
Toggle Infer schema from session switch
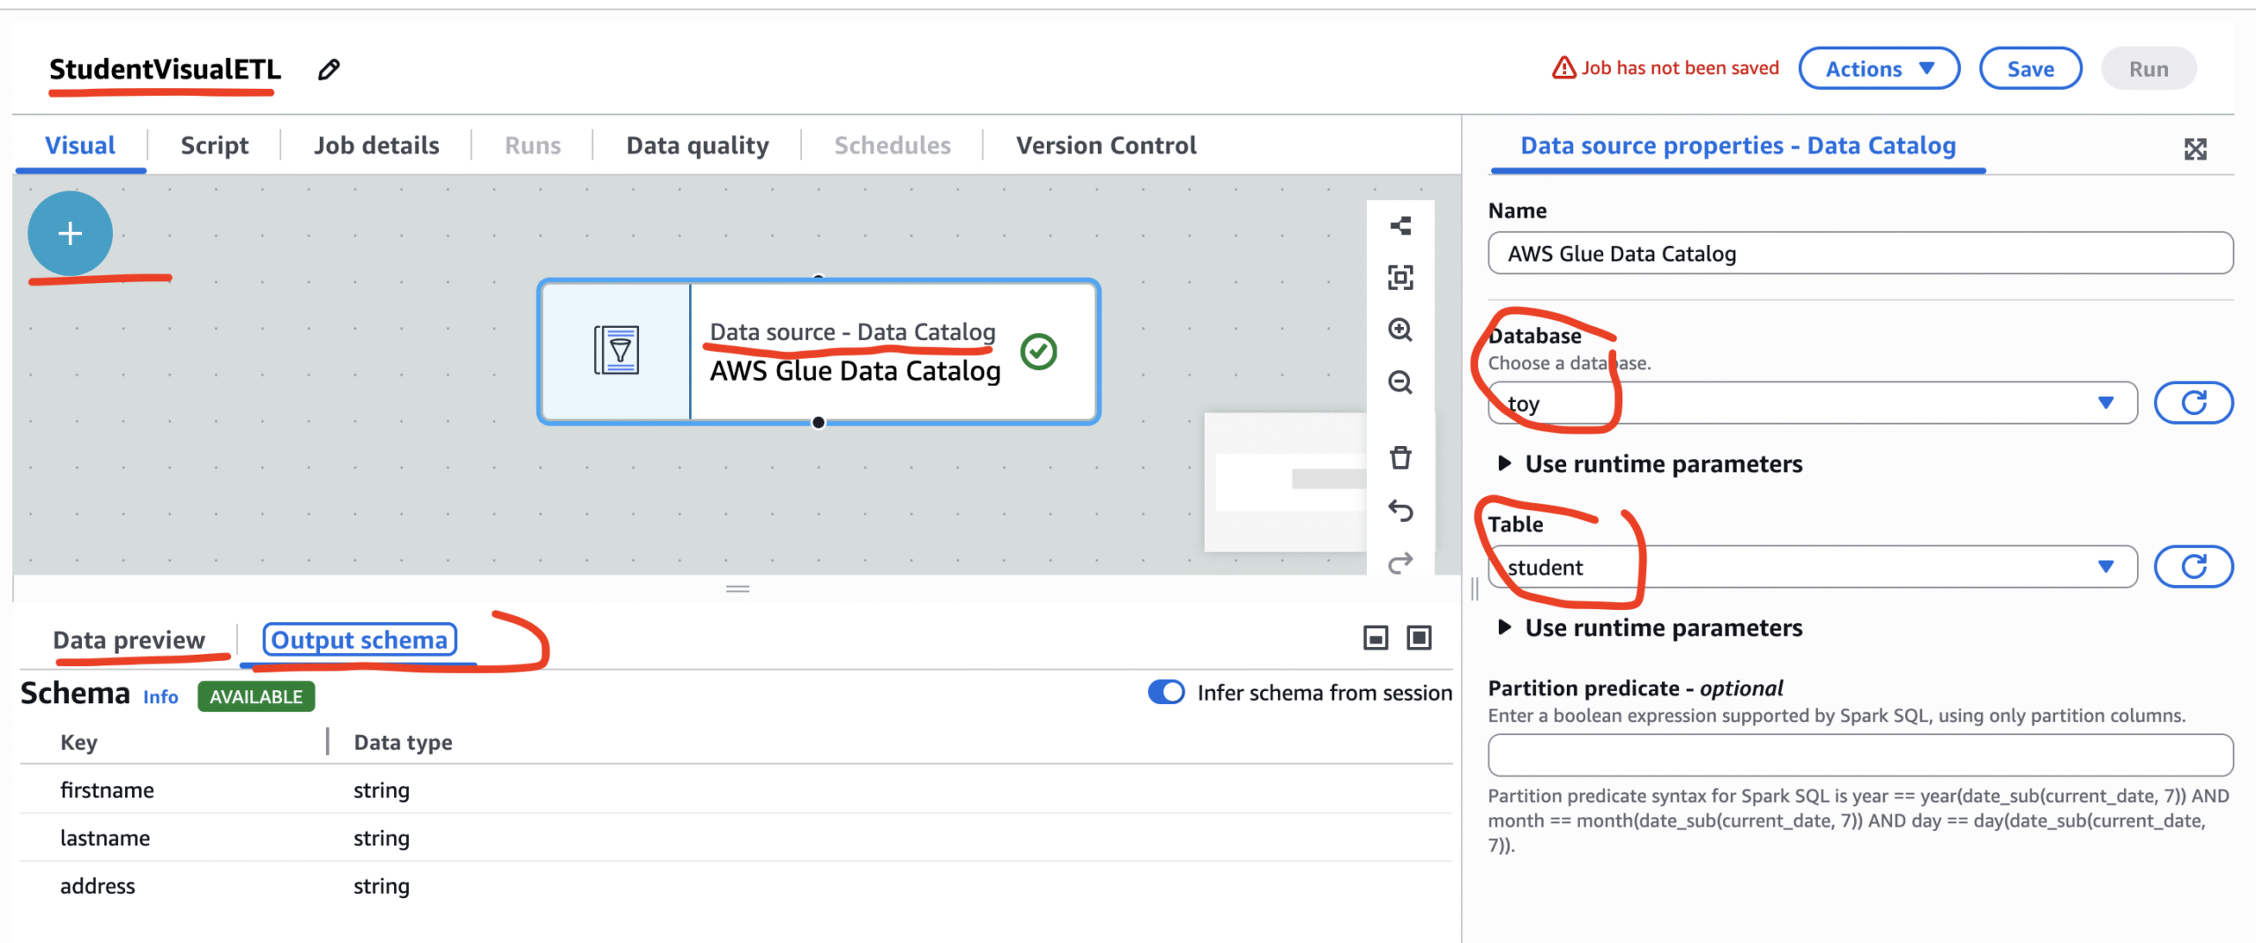point(1166,693)
